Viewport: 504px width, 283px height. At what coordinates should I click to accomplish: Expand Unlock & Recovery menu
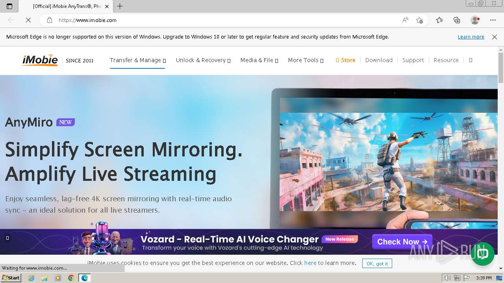pyautogui.click(x=203, y=60)
